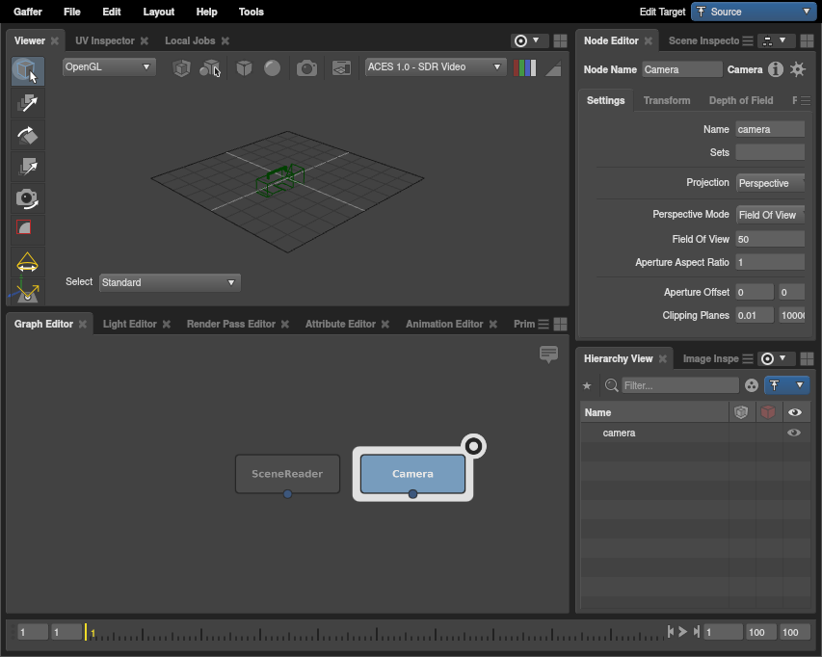
Task: Pick the Rotate tool in the Viewer sidebar
Action: pos(27,135)
